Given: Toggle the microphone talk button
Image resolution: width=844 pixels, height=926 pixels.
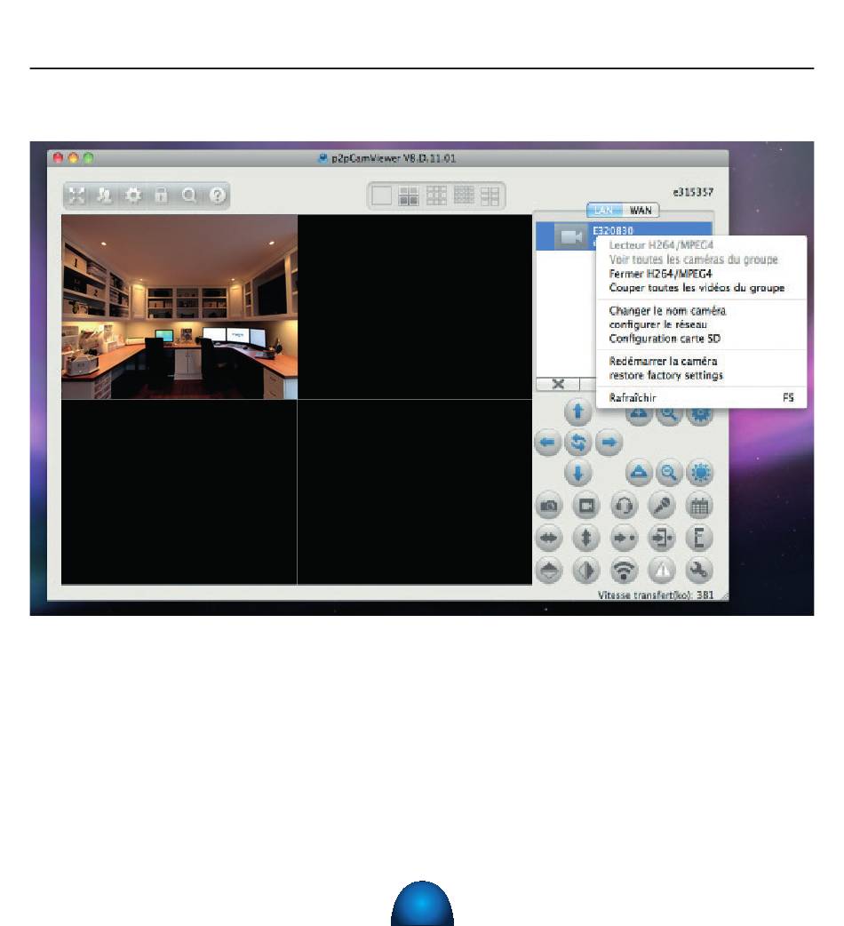Looking at the screenshot, I should tap(662, 507).
